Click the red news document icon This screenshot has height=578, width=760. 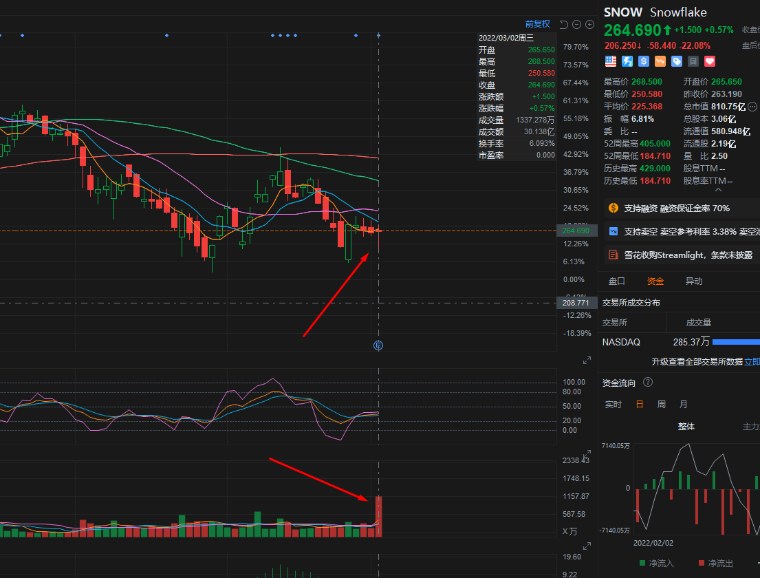(x=613, y=255)
